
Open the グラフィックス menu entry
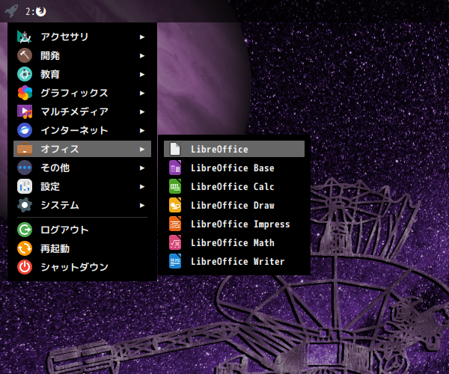click(82, 93)
